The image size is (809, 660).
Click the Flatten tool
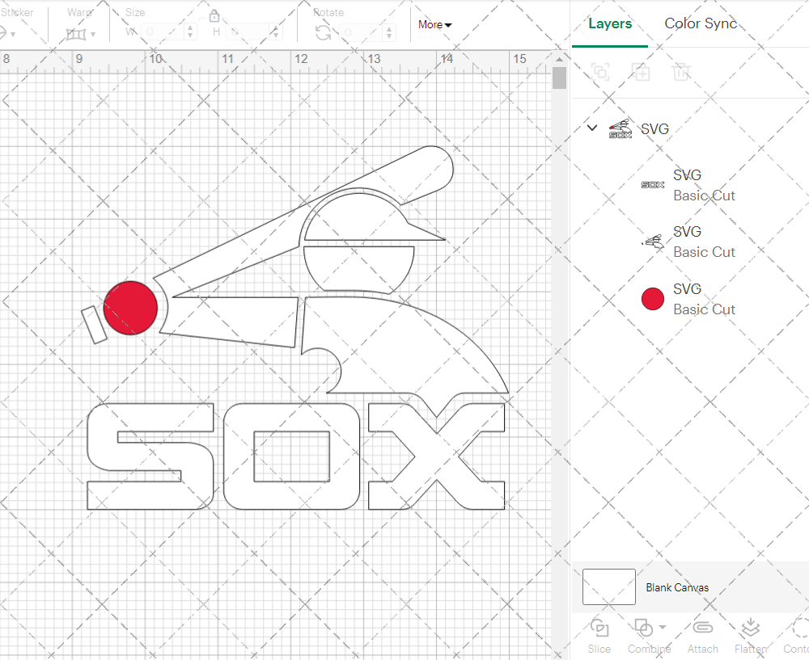click(751, 637)
